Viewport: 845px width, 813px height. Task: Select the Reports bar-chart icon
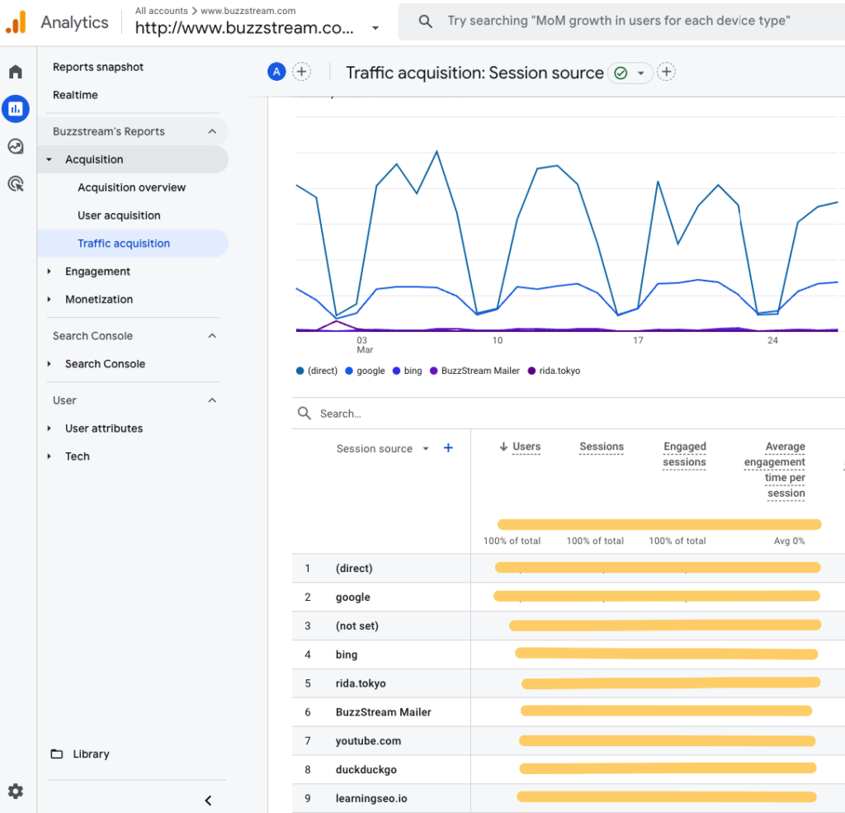tap(16, 109)
